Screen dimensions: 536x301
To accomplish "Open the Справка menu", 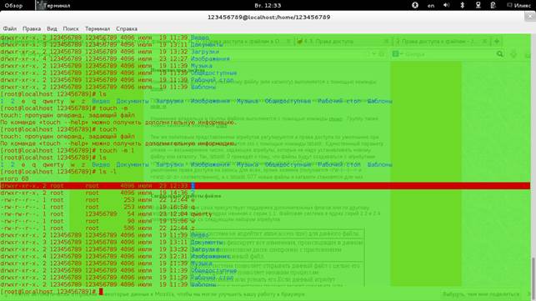I will pyautogui.click(x=127, y=28).
